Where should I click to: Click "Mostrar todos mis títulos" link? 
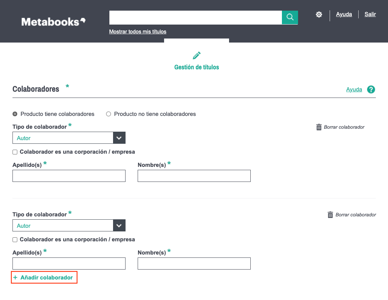[138, 32]
